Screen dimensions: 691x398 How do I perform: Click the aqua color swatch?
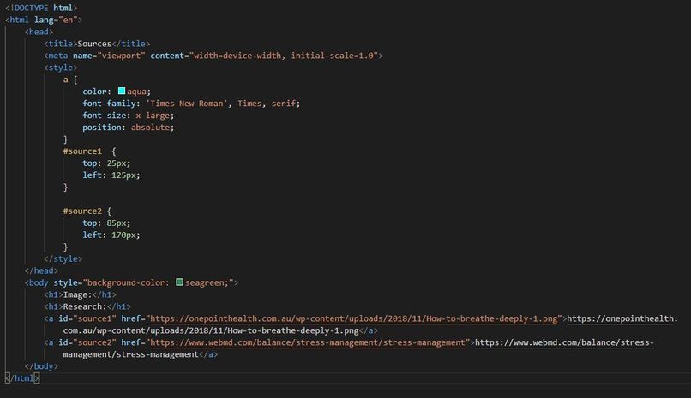[122, 91]
